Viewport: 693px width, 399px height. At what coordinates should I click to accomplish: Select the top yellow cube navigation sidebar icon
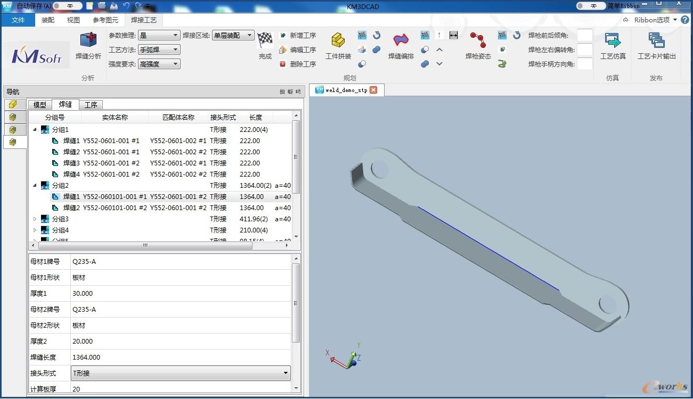click(13, 104)
